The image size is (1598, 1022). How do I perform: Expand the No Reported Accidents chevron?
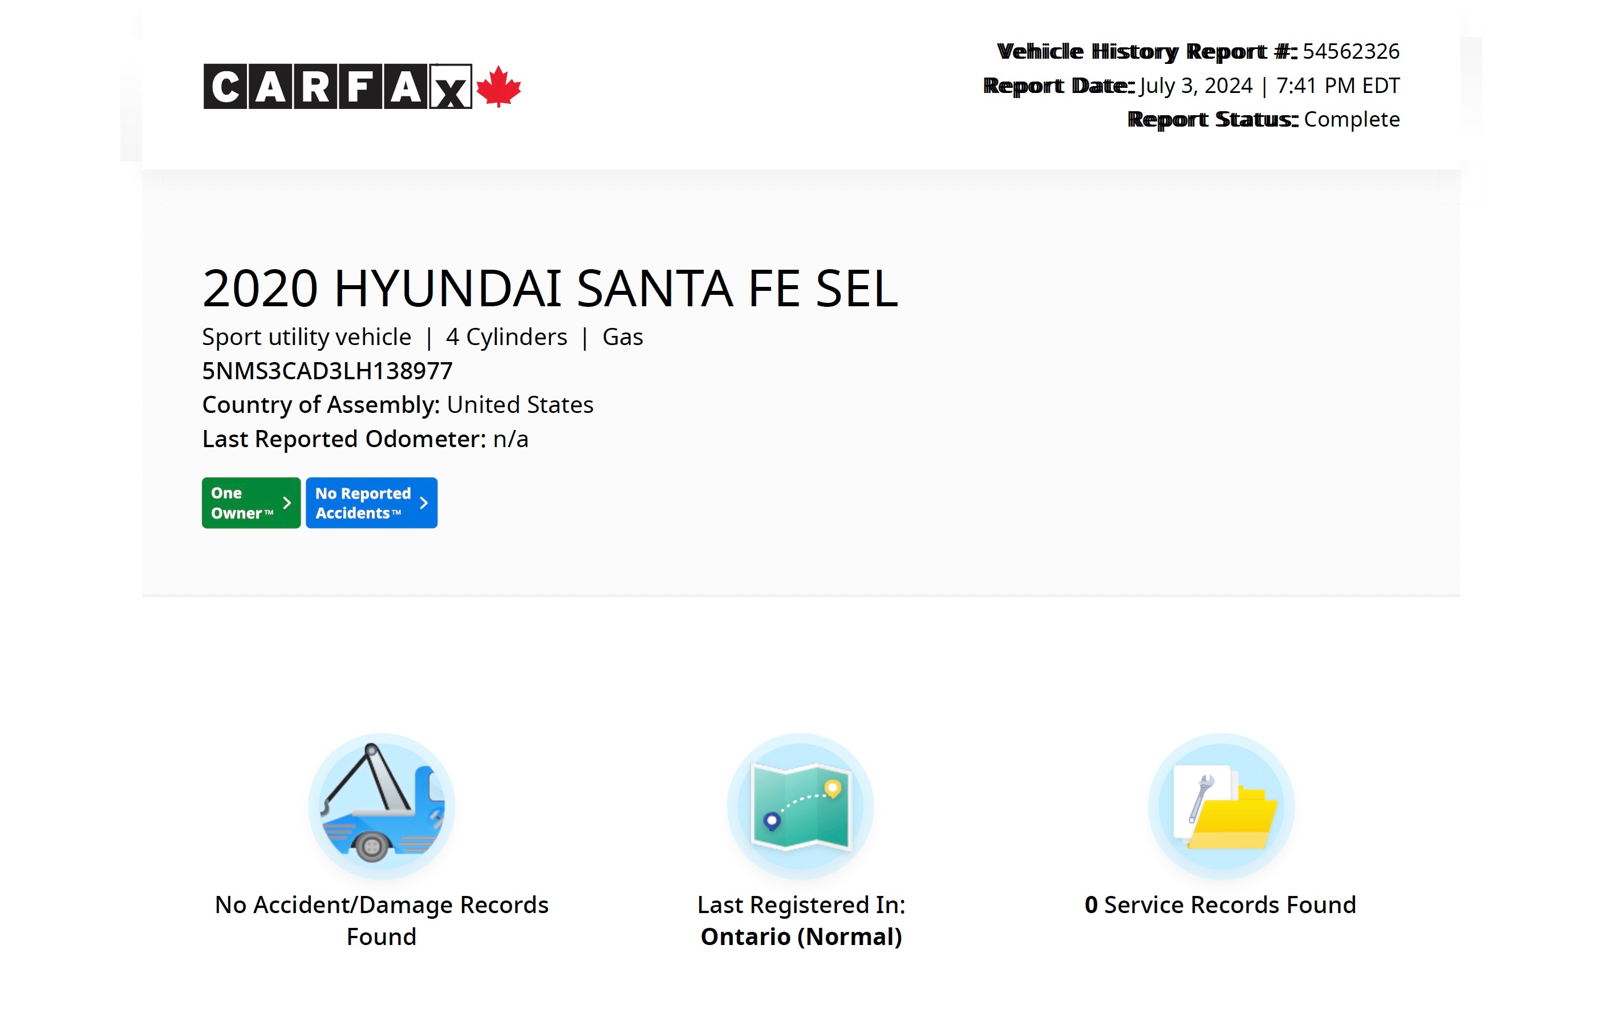click(423, 503)
